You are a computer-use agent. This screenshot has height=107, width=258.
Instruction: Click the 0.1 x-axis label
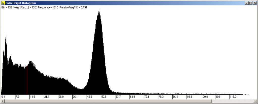click(x=3, y=97)
